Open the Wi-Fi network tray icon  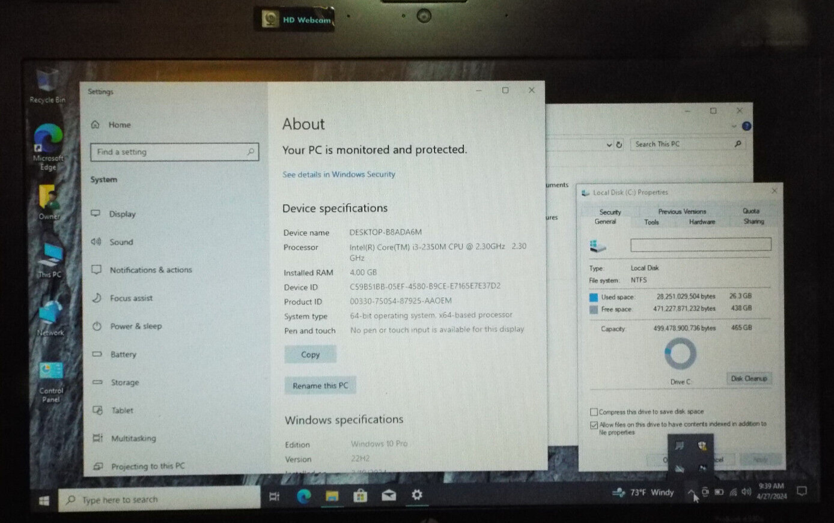(733, 492)
